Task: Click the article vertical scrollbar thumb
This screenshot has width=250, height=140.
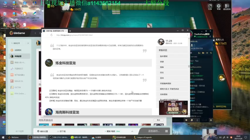Action: click(189, 66)
